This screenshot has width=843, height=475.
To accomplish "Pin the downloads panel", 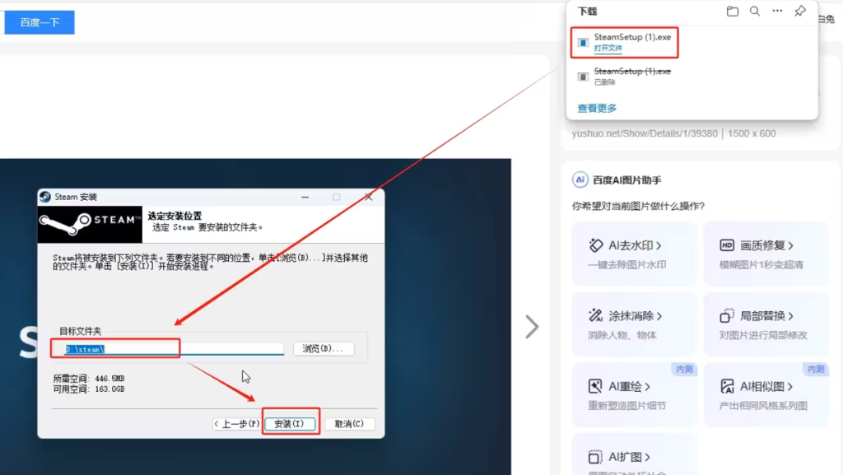I will 800,12.
